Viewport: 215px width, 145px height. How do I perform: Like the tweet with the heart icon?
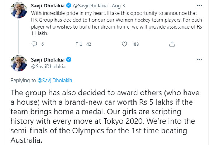[x=124, y=44]
